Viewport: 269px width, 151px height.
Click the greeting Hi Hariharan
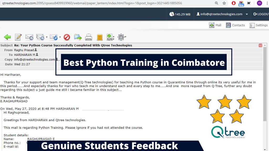[x=11, y=75]
